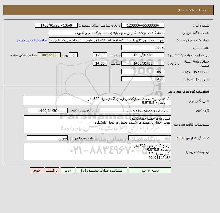
Task: Click the label 'توضیحات خریدار:'
Action: click(x=197, y=152)
